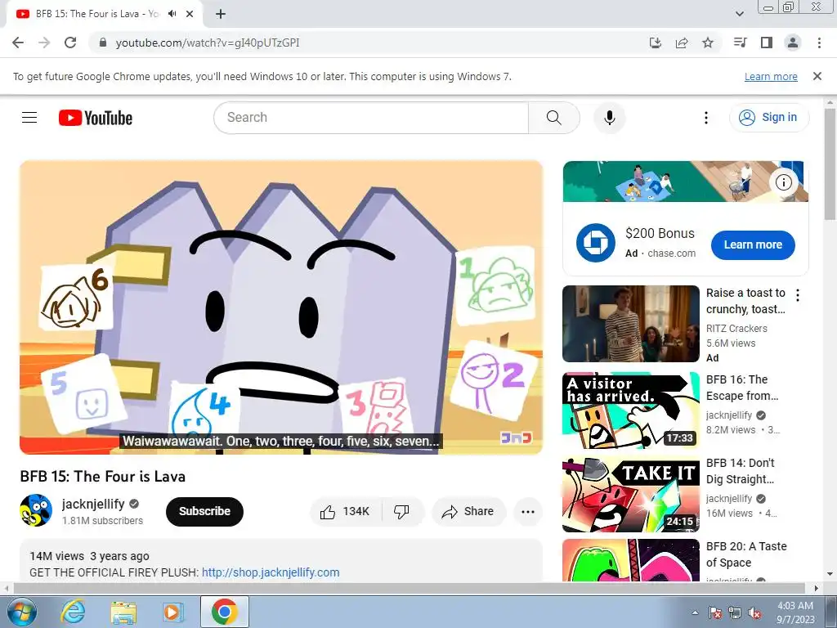The height and width of the screenshot is (628, 837).
Task: Open the YouTube hamburger guide menu
Action: click(29, 118)
